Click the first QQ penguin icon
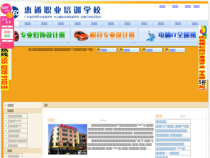This screenshot has width=210, height=158. pos(98,50)
